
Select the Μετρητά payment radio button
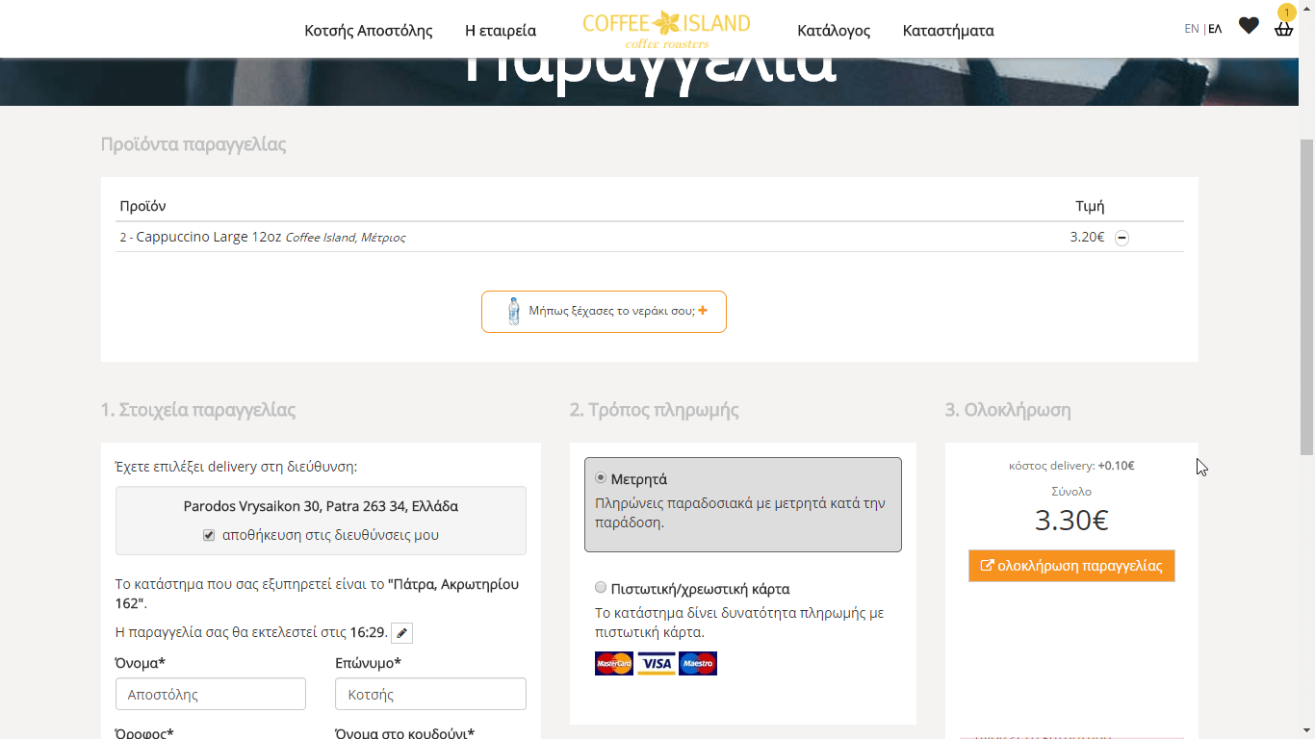601,477
